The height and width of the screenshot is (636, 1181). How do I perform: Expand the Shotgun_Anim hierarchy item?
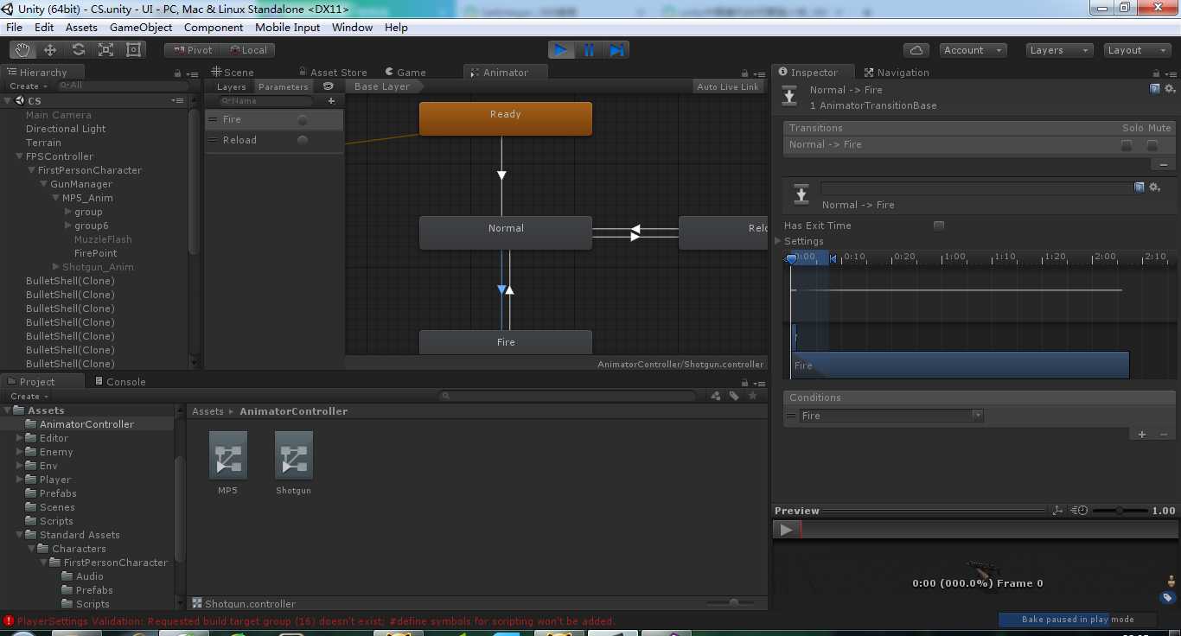pyautogui.click(x=56, y=267)
